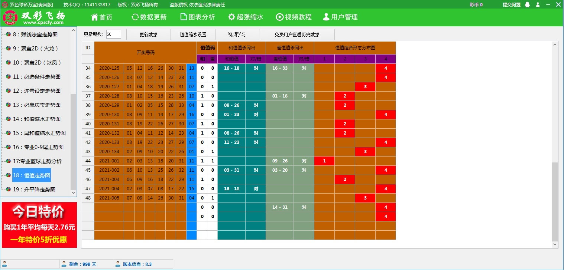
Task: Open 视频教程 play icon
Action: point(279,17)
